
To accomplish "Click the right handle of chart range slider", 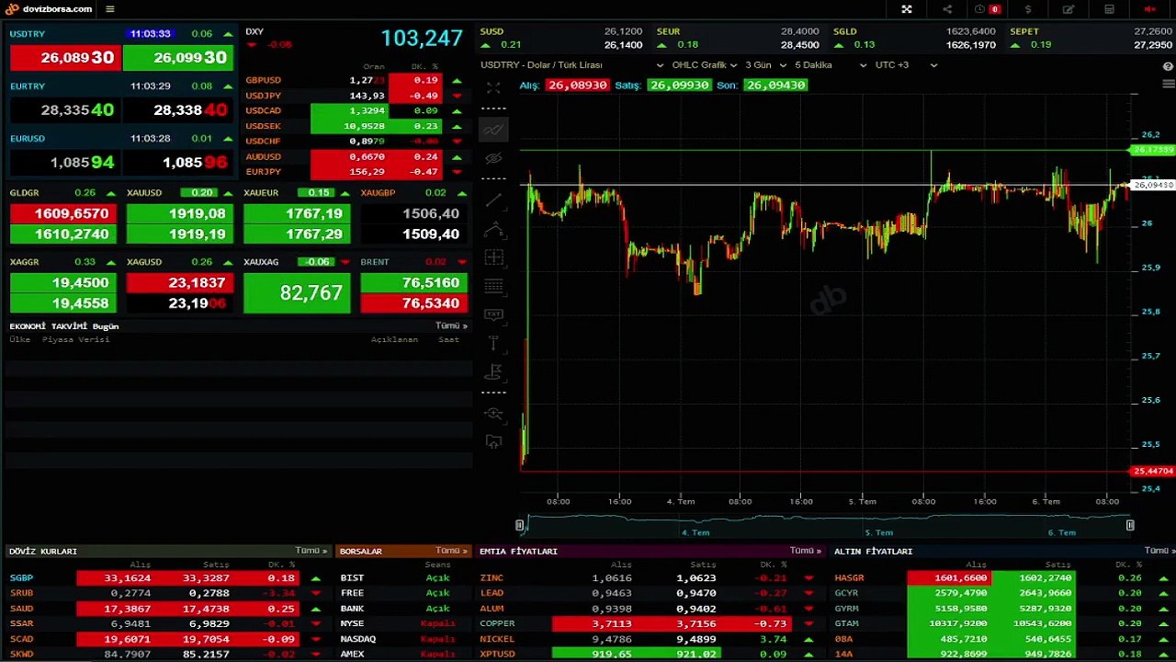I will click(1130, 525).
